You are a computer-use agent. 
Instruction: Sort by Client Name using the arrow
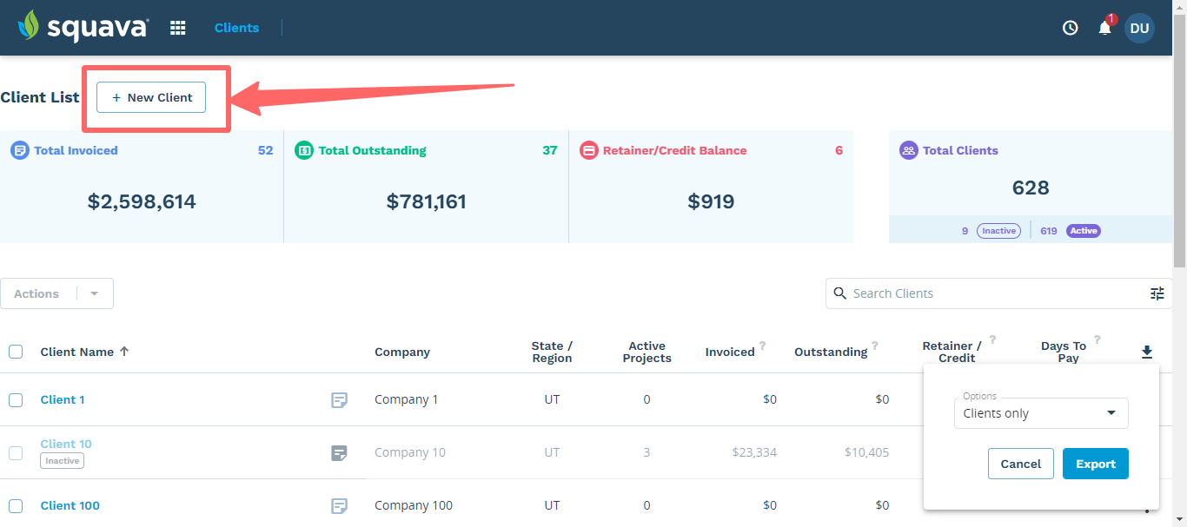tap(124, 352)
